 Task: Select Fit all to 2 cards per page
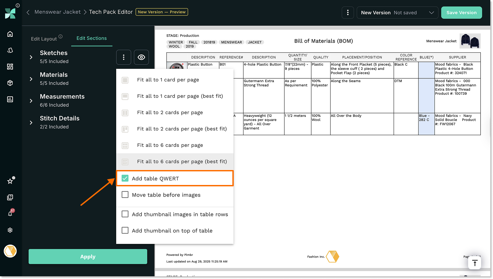pos(170,112)
